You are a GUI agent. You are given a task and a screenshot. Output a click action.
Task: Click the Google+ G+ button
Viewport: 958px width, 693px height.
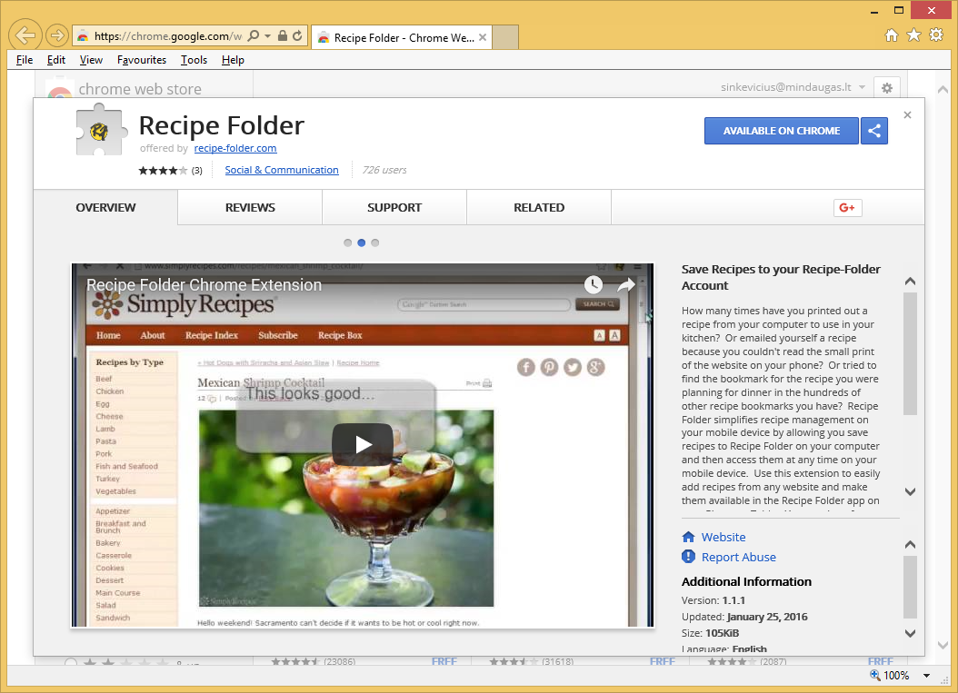(847, 208)
